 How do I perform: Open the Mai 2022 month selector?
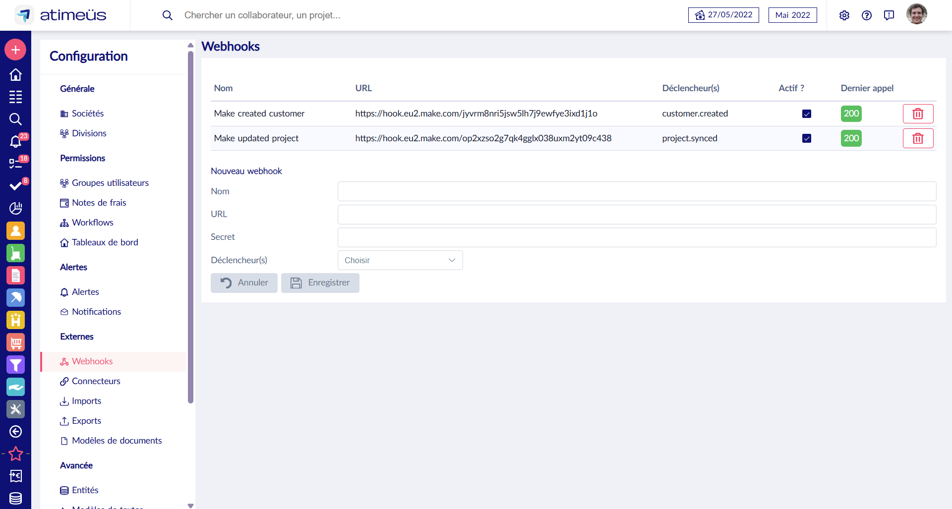[x=792, y=15]
